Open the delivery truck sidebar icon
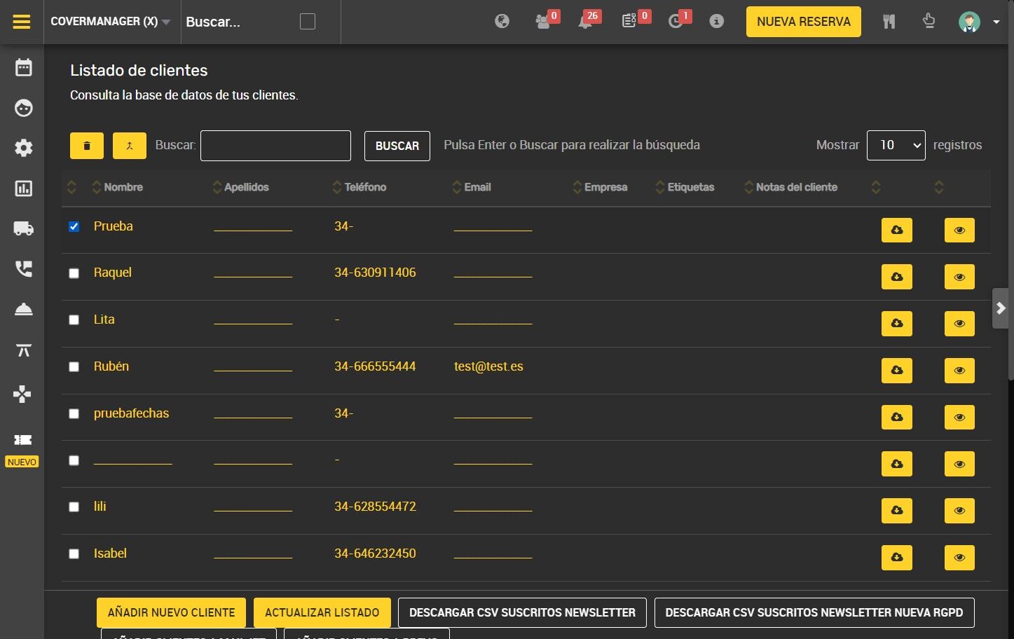 24,228
